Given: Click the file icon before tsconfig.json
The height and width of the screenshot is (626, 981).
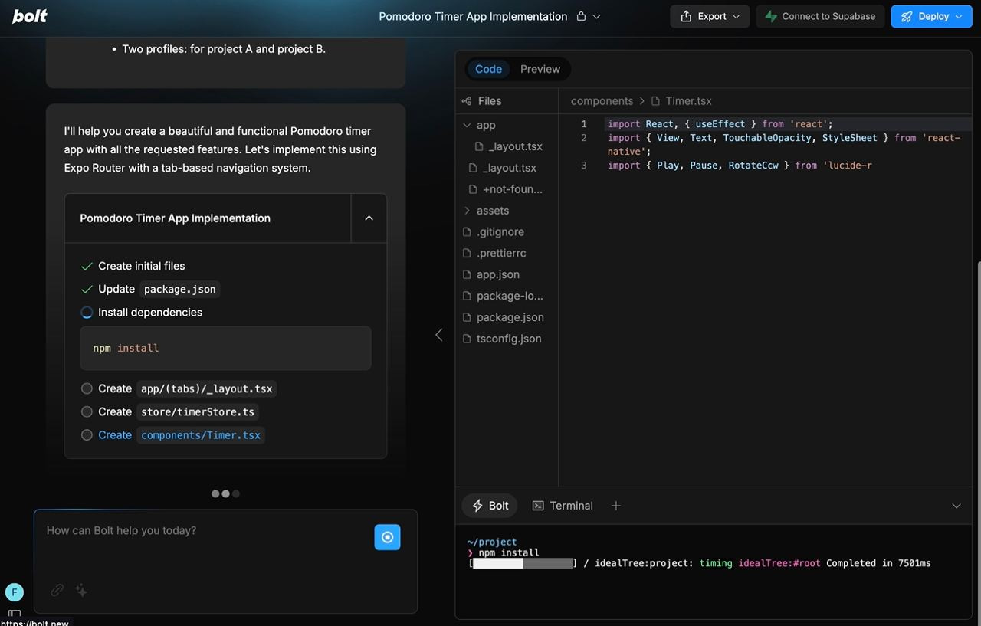Looking at the screenshot, I should (467, 339).
